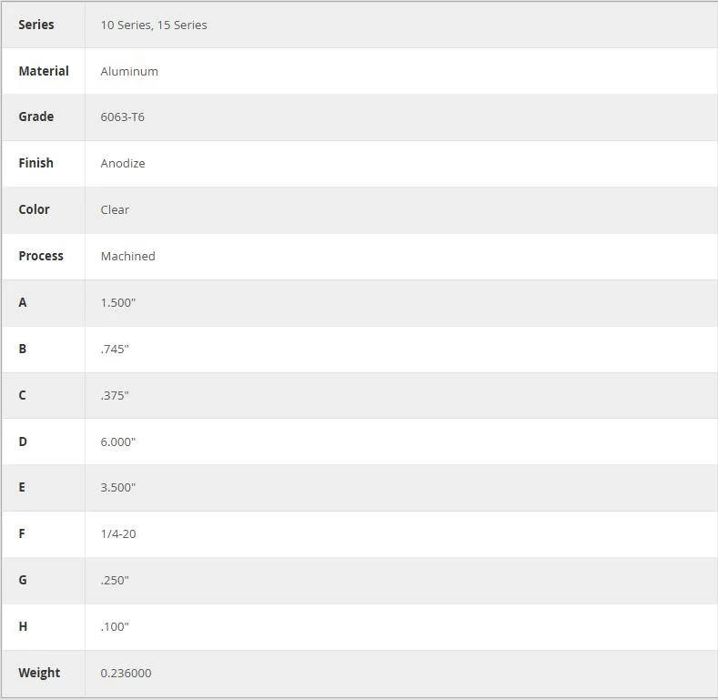Click the Machined process value

pos(127,256)
